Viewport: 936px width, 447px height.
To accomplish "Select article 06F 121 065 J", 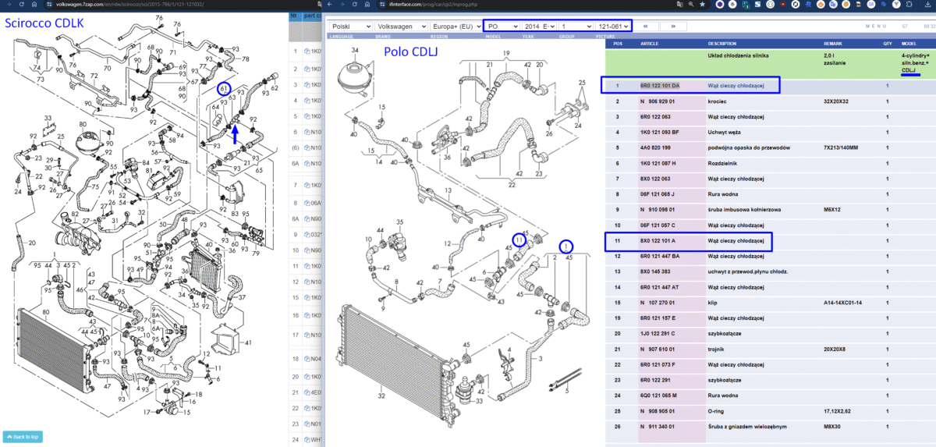I will pyautogui.click(x=657, y=193).
